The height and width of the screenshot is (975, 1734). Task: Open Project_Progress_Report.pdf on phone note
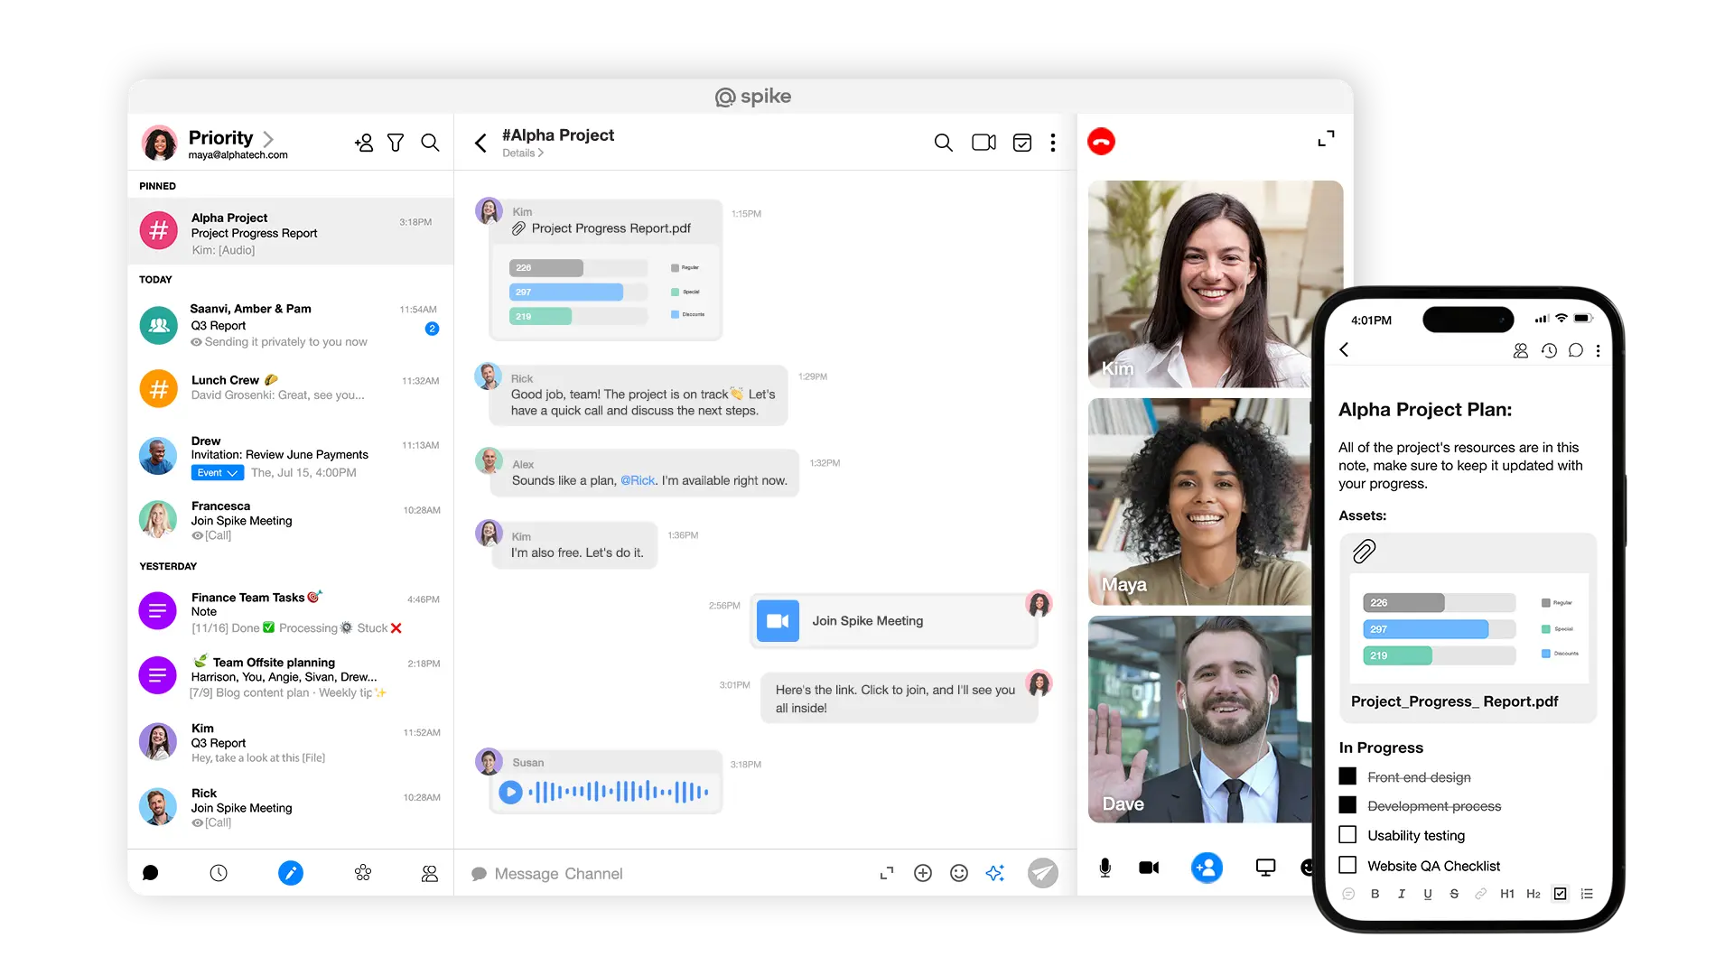[x=1468, y=627]
